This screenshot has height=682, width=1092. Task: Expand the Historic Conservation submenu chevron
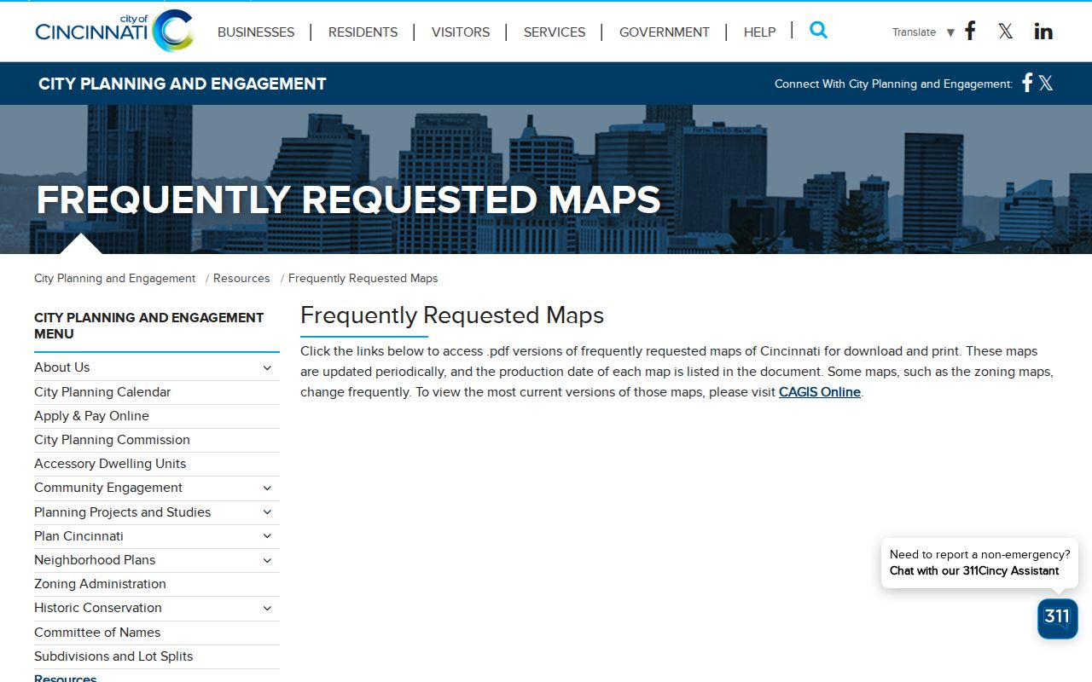(267, 608)
